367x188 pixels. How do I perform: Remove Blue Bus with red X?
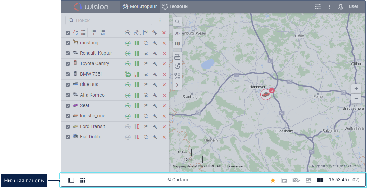click(x=164, y=85)
